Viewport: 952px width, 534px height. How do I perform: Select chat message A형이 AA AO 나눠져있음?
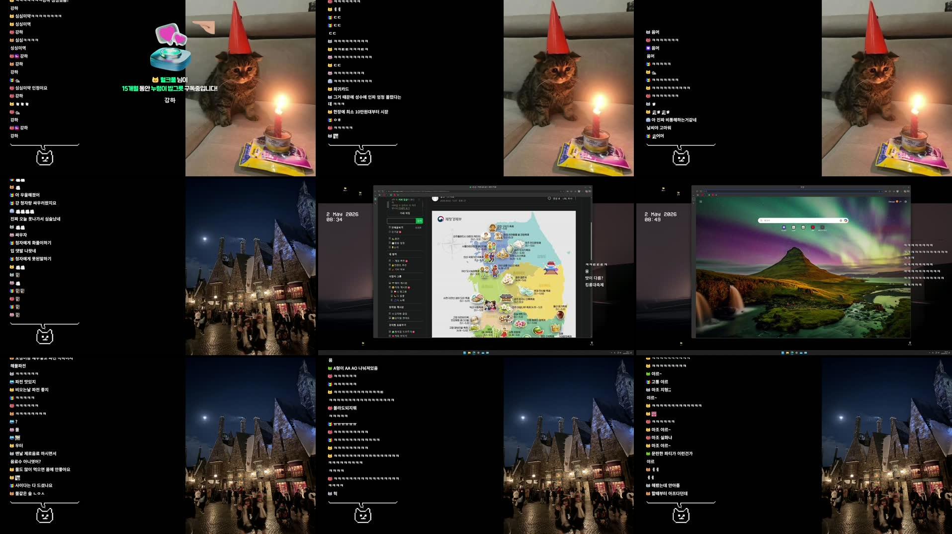(x=355, y=368)
